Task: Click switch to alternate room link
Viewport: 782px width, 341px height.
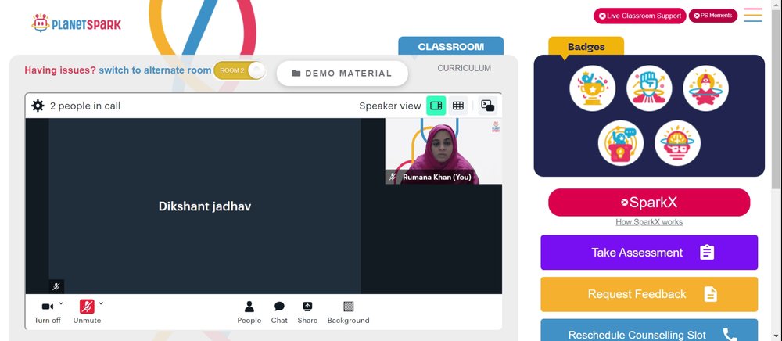Action: pos(155,70)
